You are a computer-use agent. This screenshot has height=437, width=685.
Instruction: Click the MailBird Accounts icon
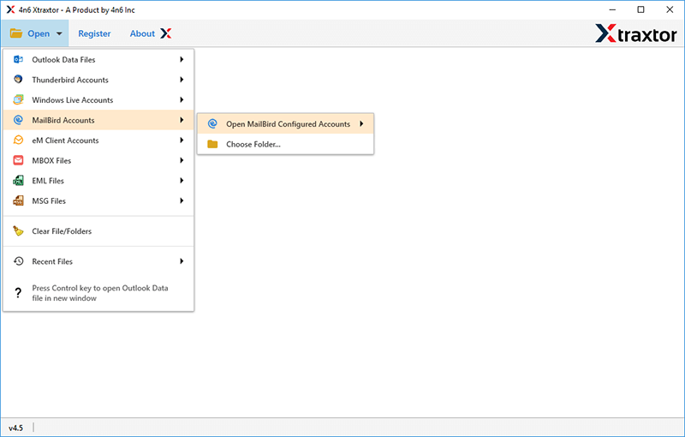click(18, 120)
